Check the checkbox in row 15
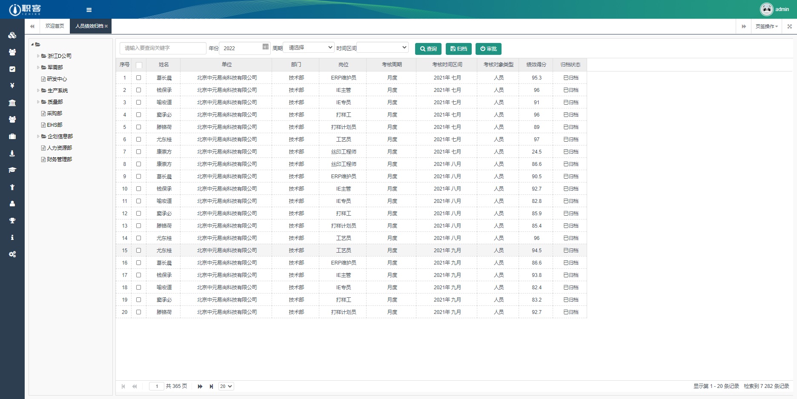Image resolution: width=797 pixels, height=399 pixels. tap(138, 251)
